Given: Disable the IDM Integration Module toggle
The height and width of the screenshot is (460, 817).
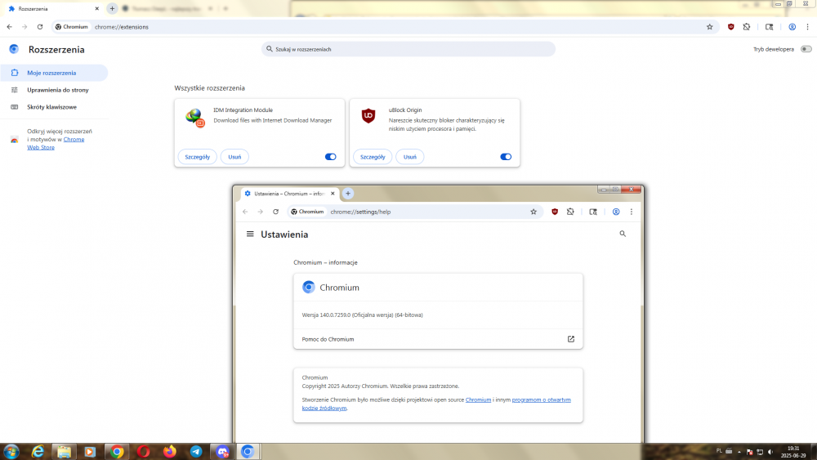Looking at the screenshot, I should coord(330,157).
